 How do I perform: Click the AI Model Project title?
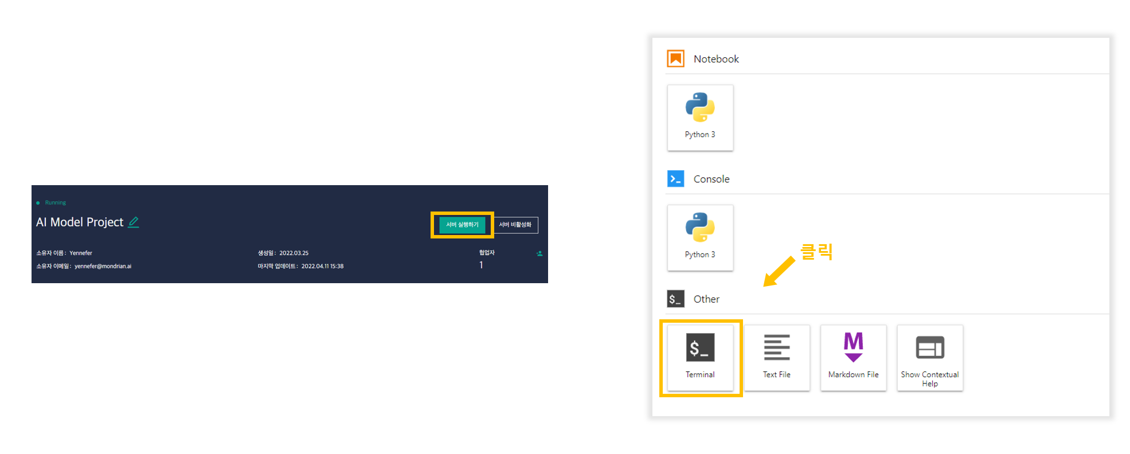pyautogui.click(x=80, y=222)
